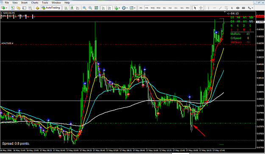The height and width of the screenshot is (154, 265).
Task: Select the Fibonacci retracement tool
Action: [226, 8]
